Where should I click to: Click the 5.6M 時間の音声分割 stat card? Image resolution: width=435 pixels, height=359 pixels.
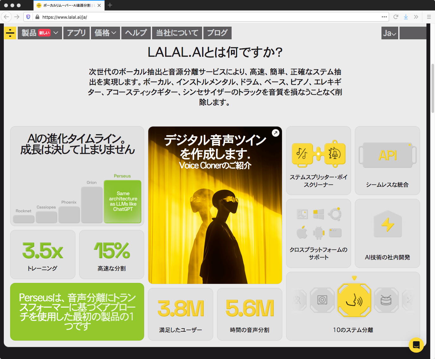point(250,314)
